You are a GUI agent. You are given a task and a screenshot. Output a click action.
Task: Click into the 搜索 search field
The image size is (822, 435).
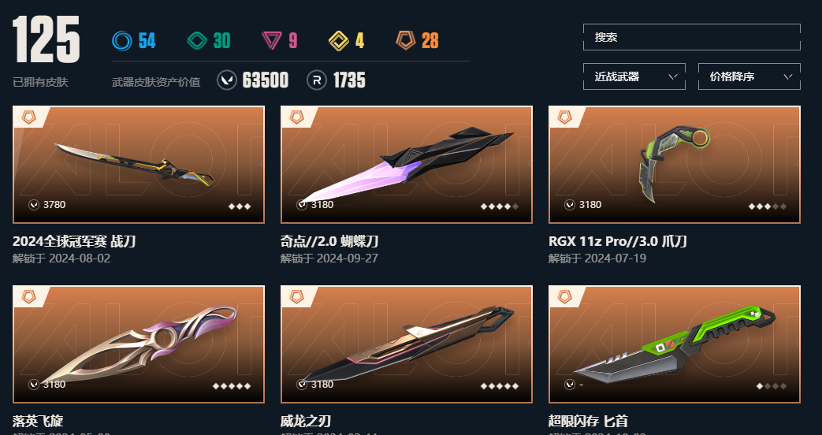691,37
